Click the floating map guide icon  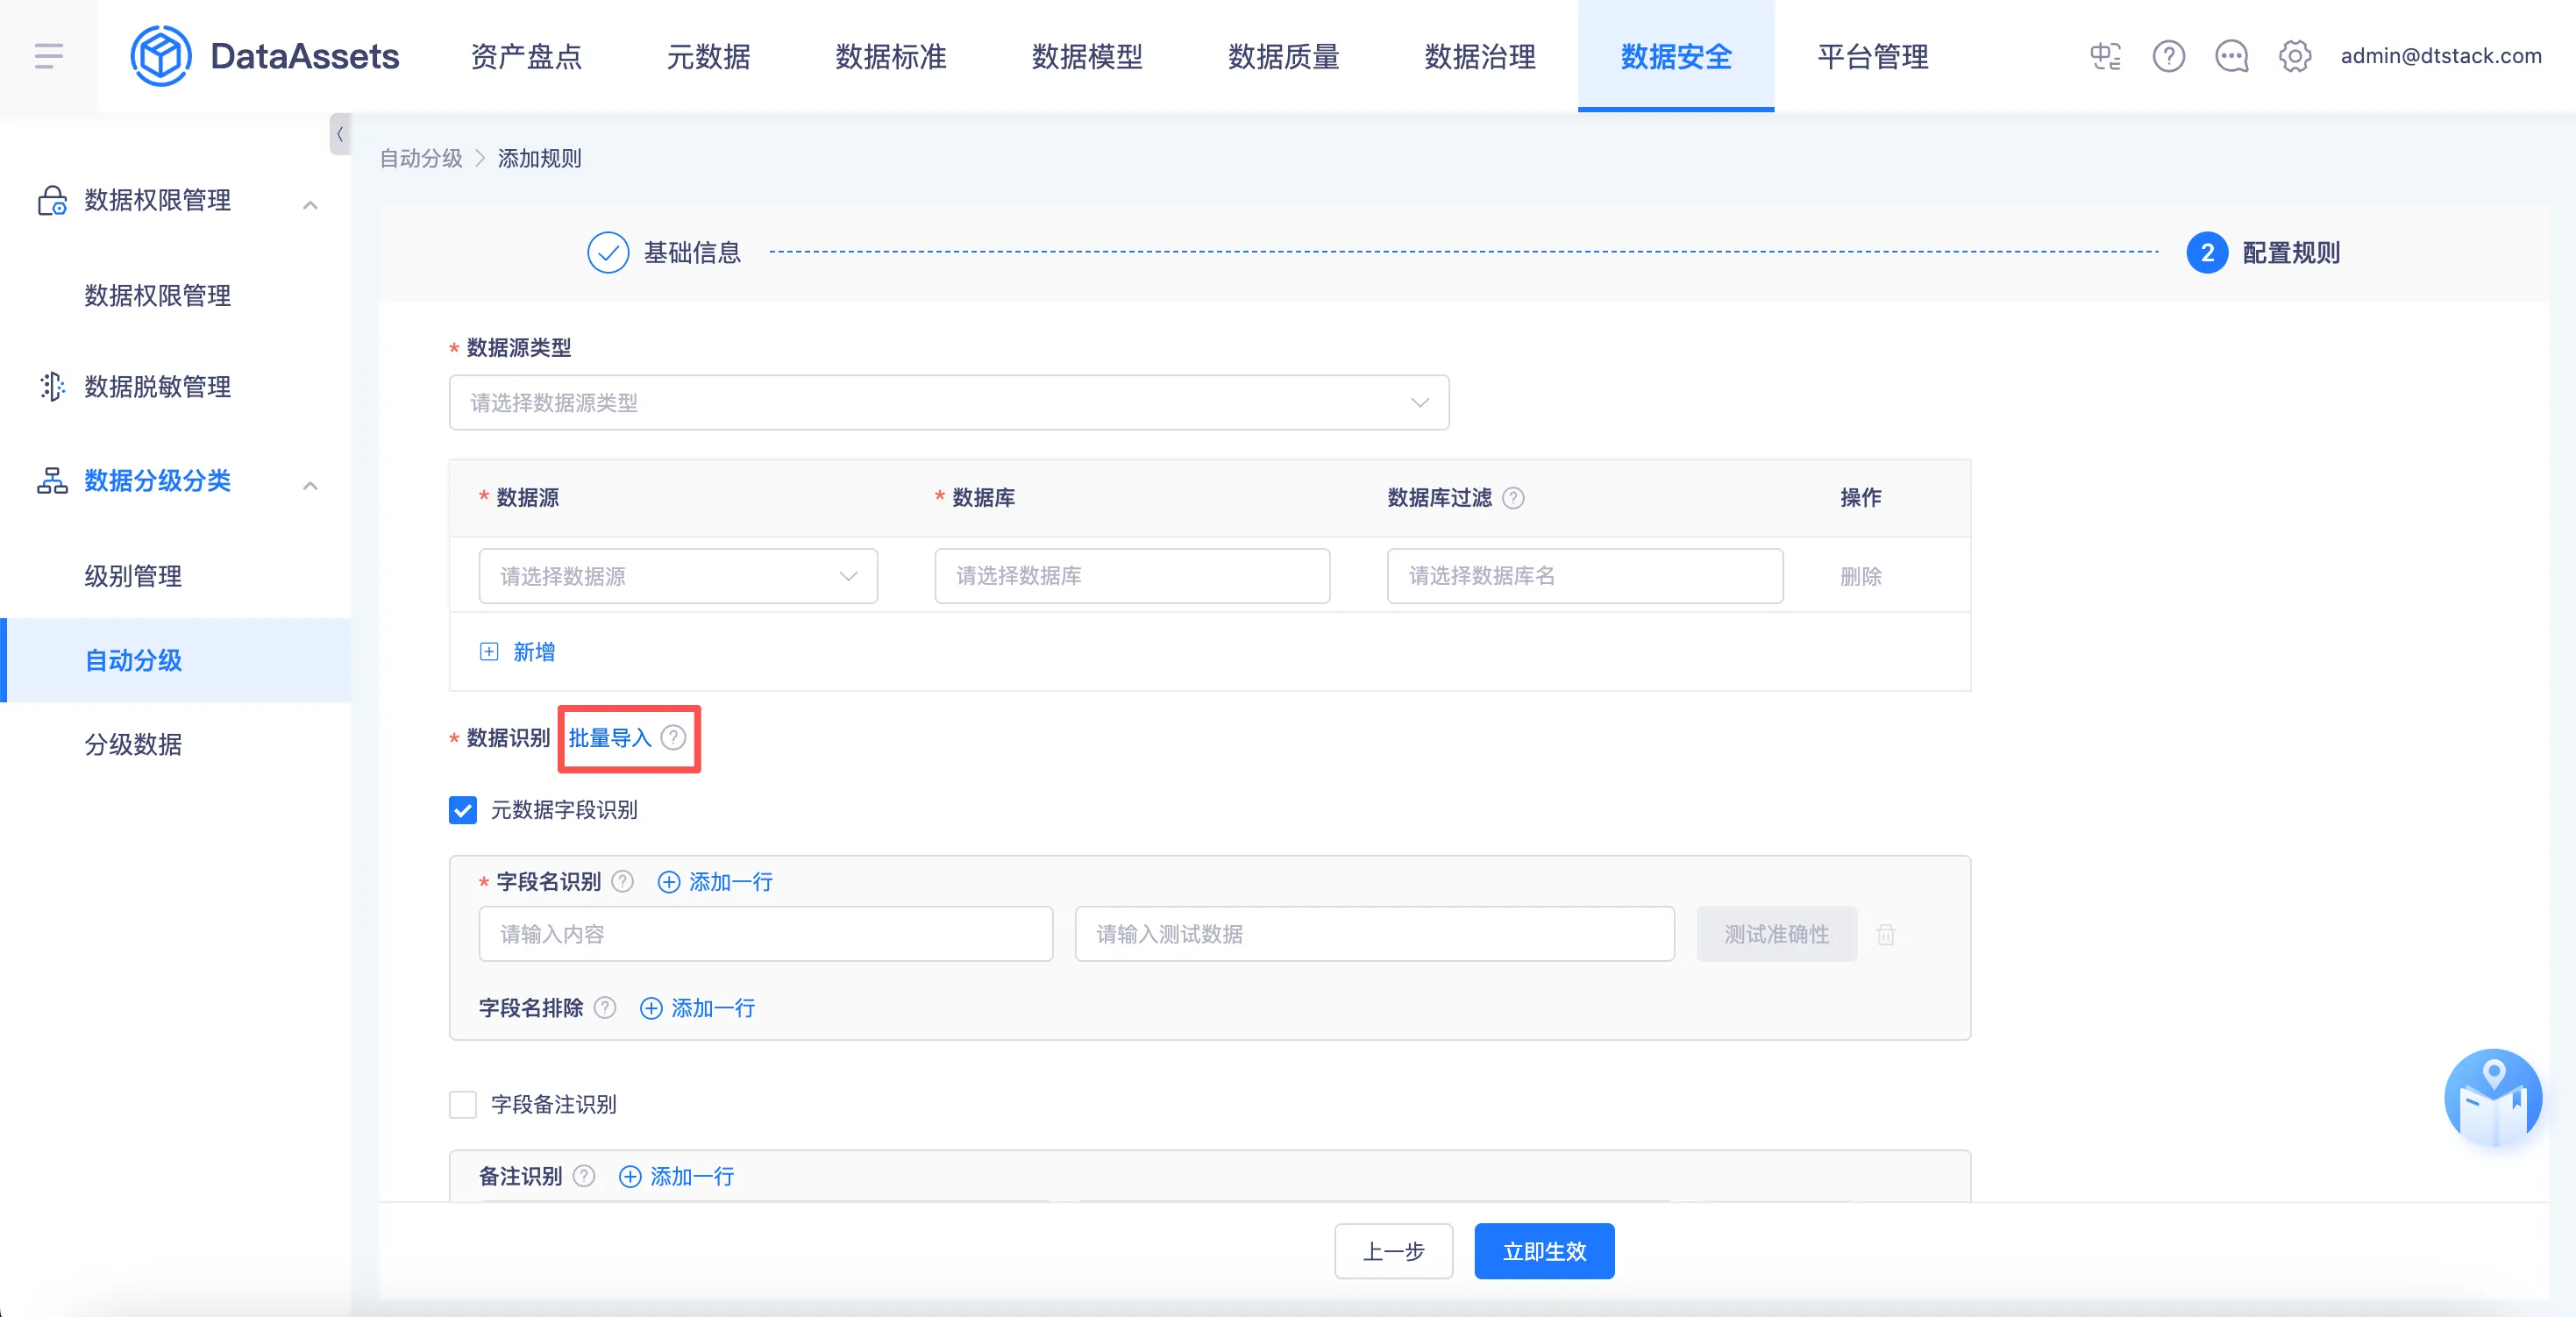pyautogui.click(x=2492, y=1098)
